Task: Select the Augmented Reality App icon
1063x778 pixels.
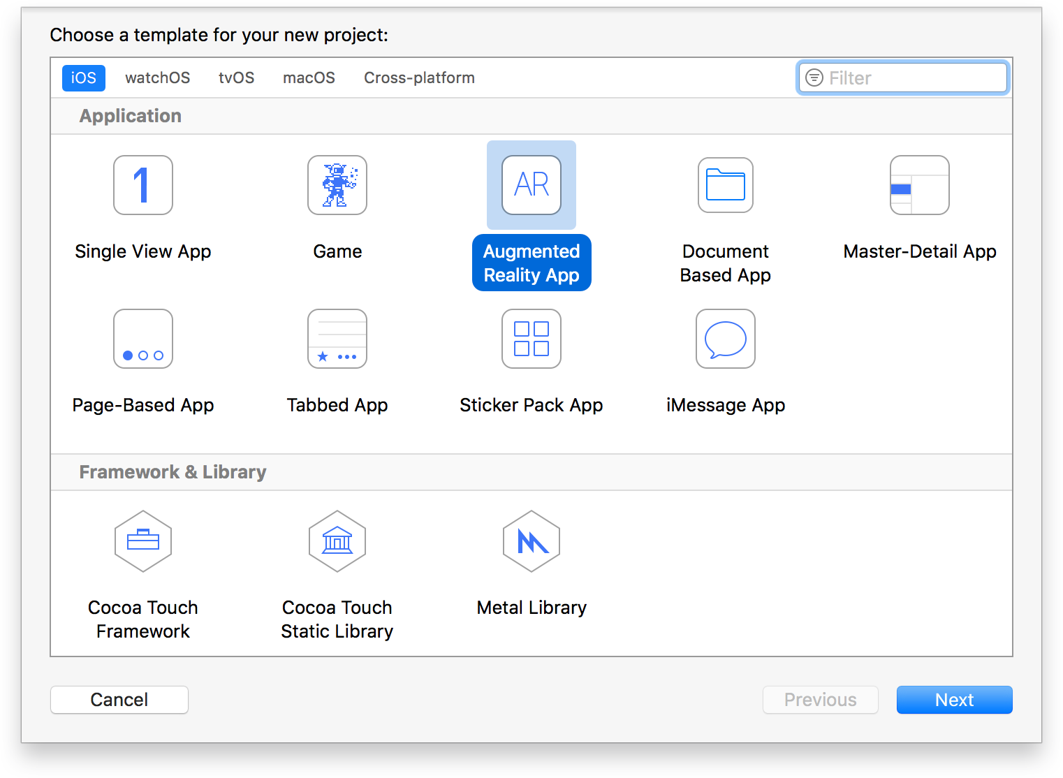Action: click(531, 185)
